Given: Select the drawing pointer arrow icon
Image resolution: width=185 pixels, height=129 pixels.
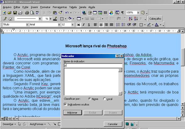Looking at the screenshot, I should [19, 124].
